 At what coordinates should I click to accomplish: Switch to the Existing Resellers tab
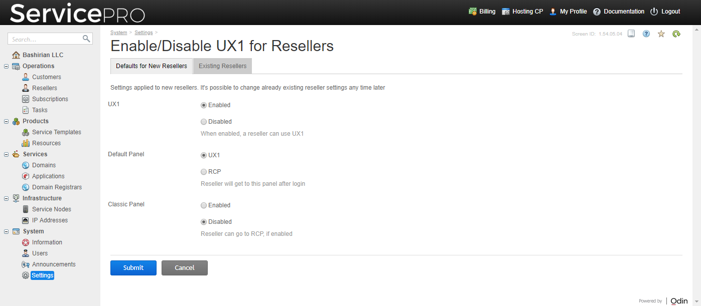223,66
